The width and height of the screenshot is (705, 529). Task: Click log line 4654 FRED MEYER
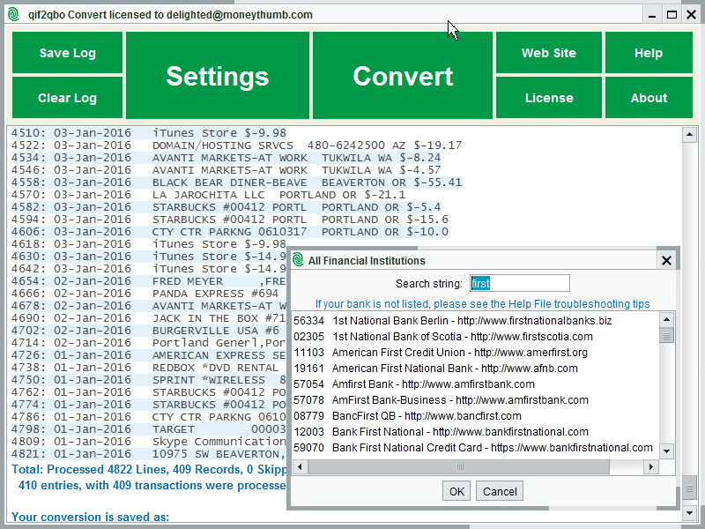coord(148,281)
